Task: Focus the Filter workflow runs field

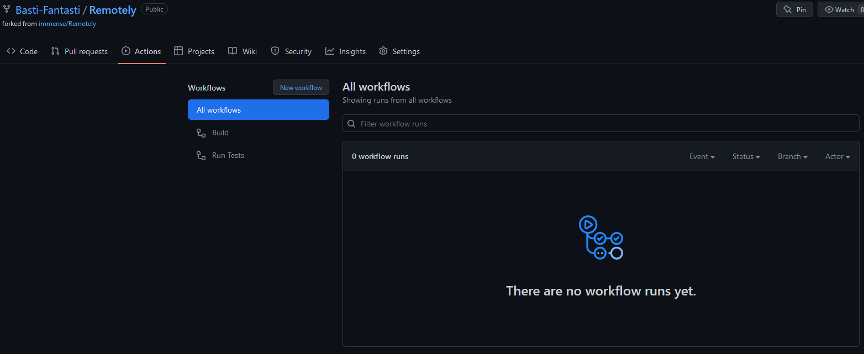Action: pos(601,123)
